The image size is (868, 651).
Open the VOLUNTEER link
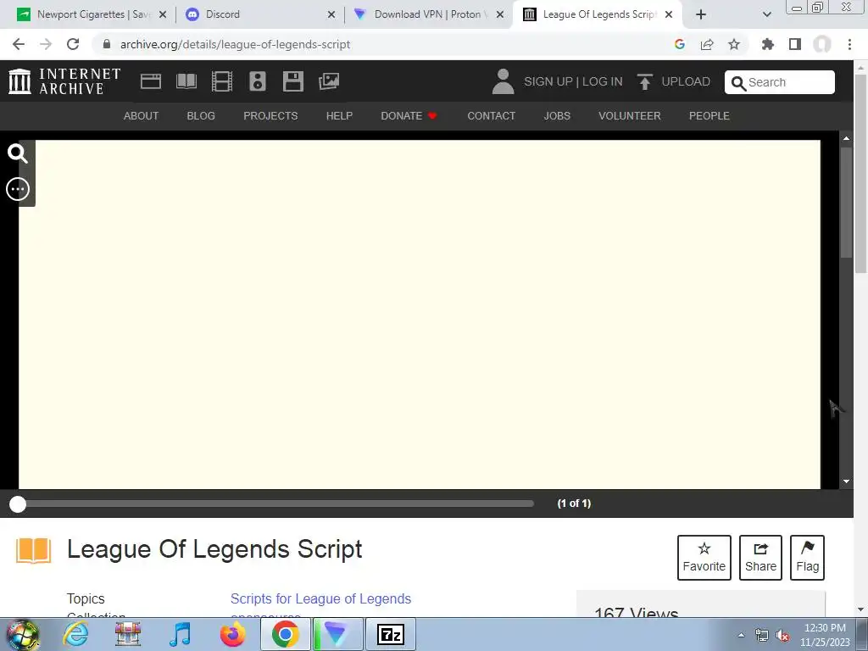click(630, 115)
